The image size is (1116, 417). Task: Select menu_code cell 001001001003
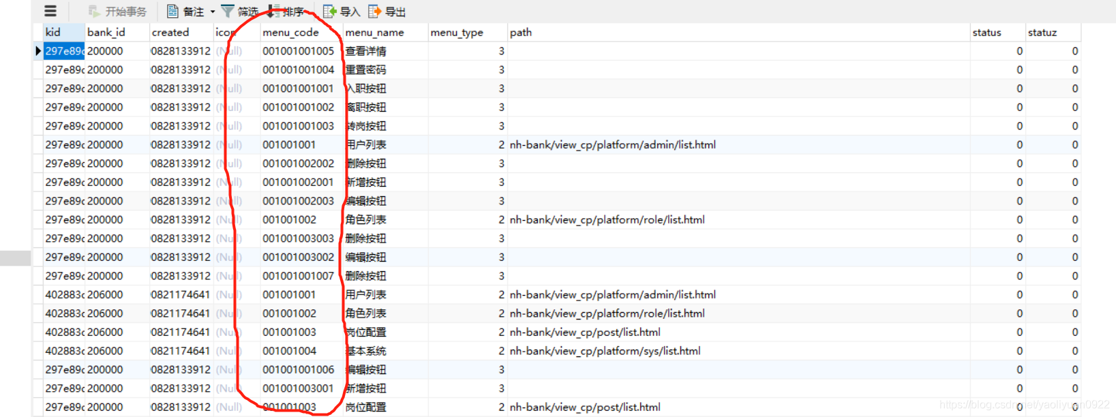[301, 126]
